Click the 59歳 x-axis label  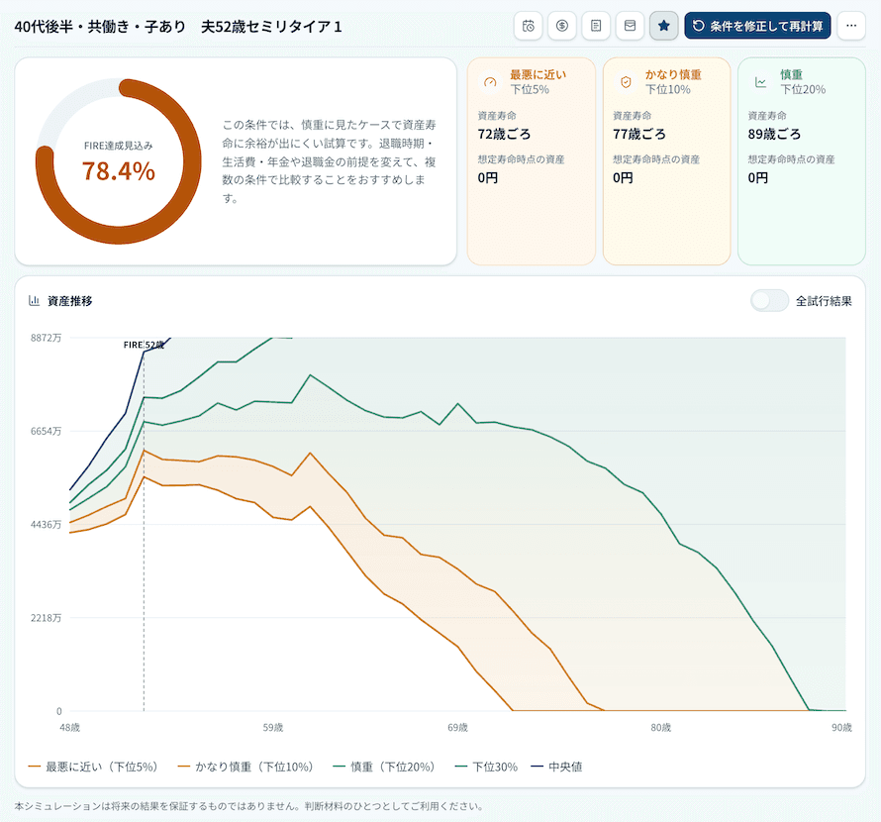click(x=273, y=728)
